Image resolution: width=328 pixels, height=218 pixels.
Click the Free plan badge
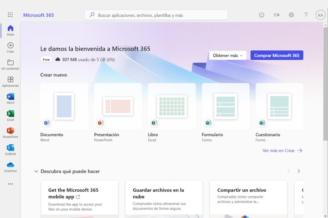[x=46, y=59]
